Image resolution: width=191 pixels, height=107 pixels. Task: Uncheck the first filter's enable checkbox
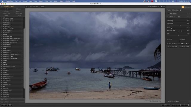169,14
